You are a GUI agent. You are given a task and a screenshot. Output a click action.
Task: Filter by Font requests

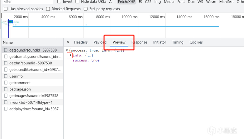click(181, 2)
